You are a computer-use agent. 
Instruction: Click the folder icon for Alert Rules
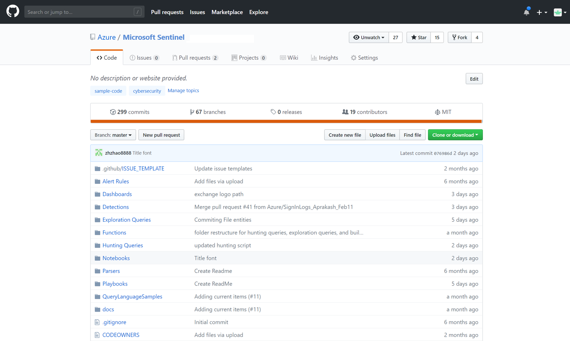click(98, 181)
